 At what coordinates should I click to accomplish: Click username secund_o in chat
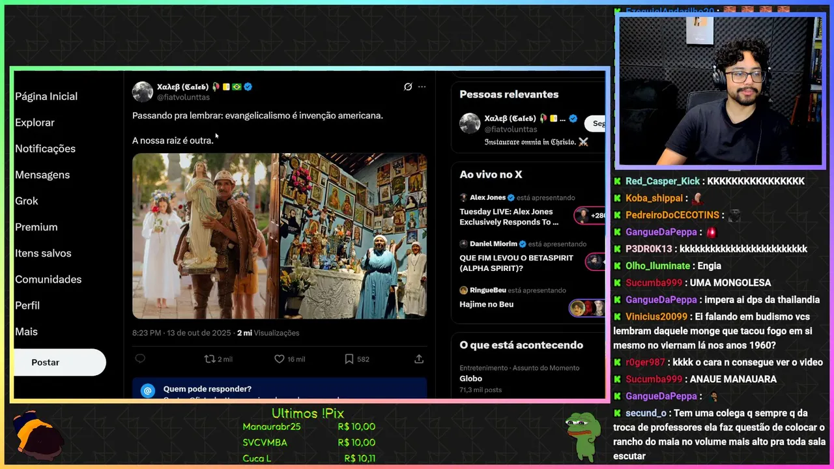[646, 413]
